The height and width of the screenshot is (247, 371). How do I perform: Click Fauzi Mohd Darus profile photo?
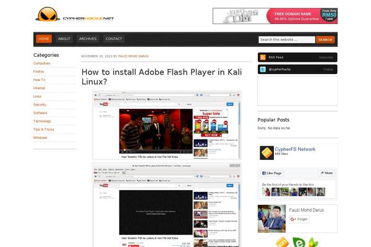(x=271, y=219)
